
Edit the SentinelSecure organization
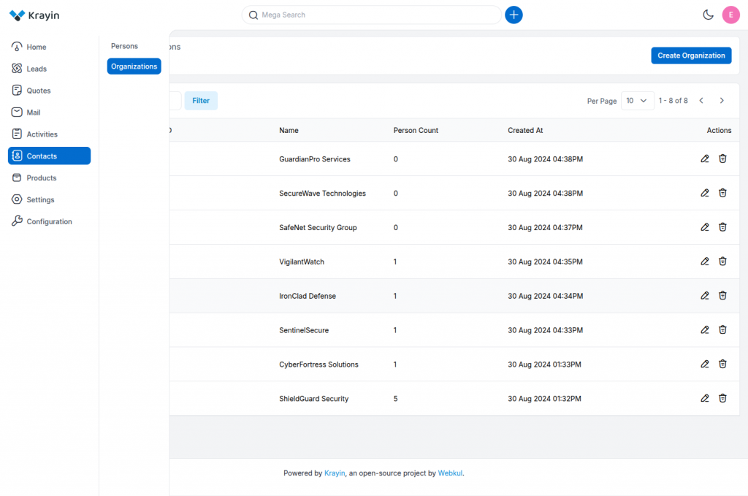pyautogui.click(x=705, y=330)
